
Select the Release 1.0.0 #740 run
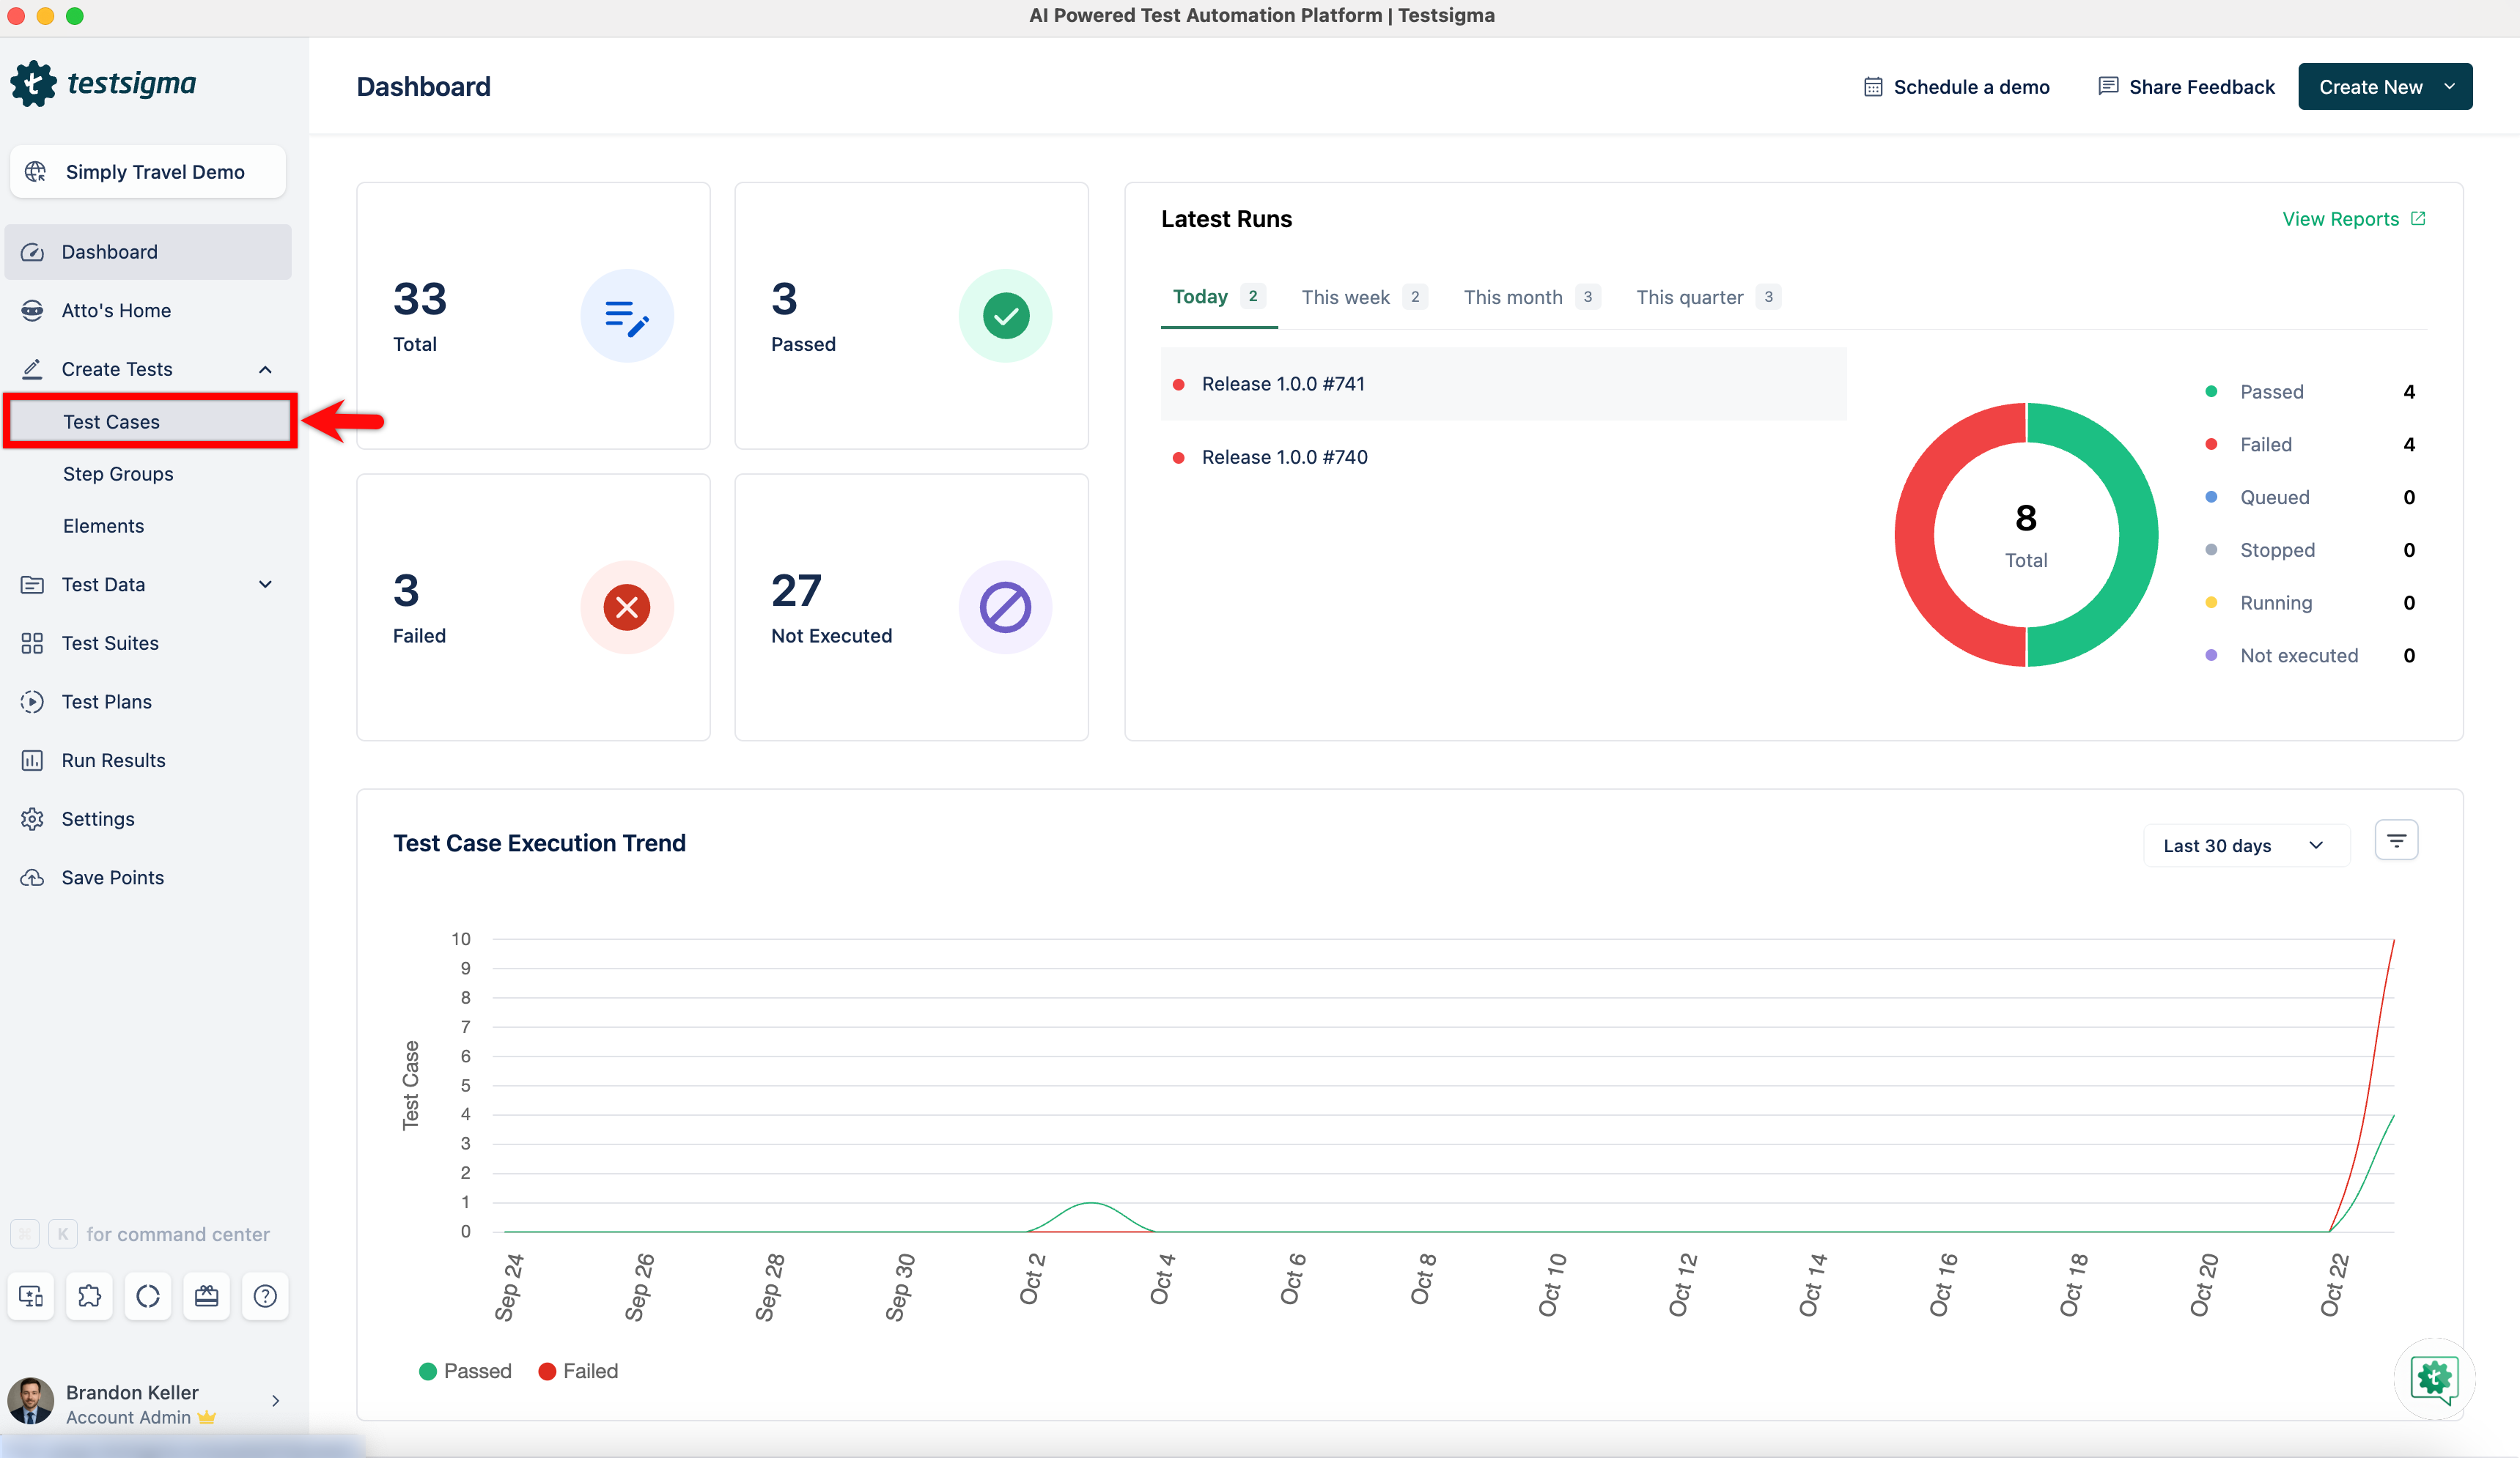(x=1284, y=456)
